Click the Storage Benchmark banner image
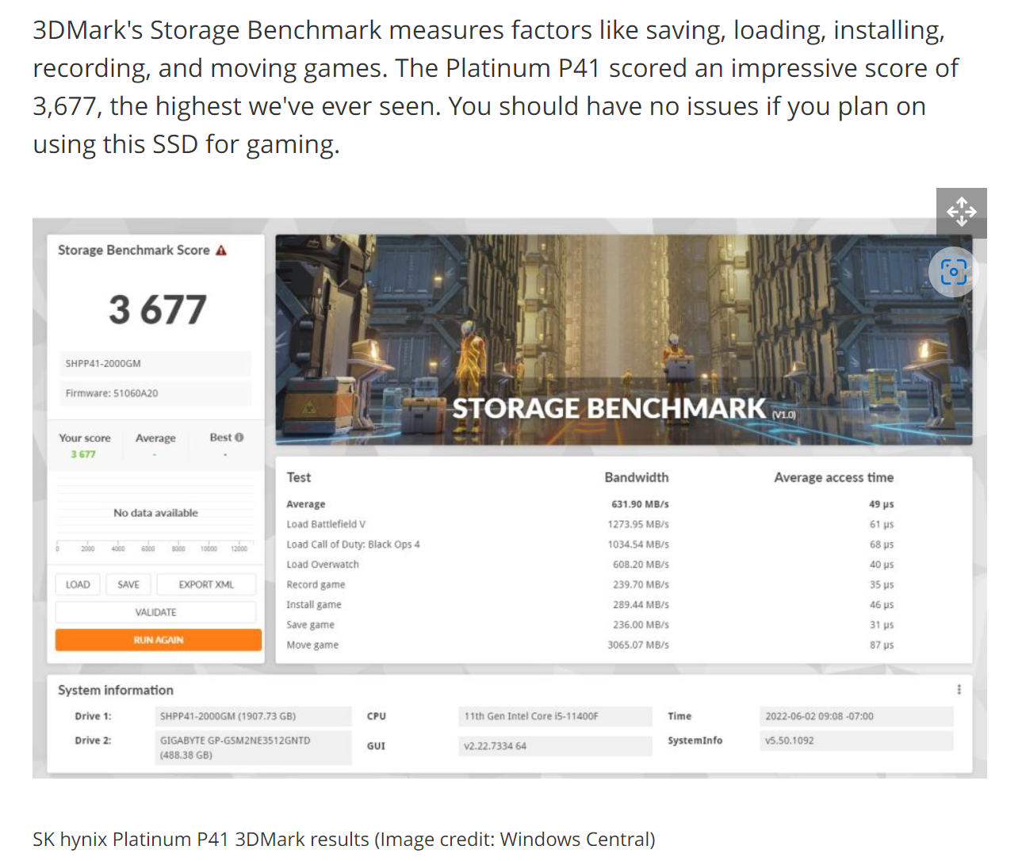This screenshot has width=1022, height=861. click(x=623, y=339)
